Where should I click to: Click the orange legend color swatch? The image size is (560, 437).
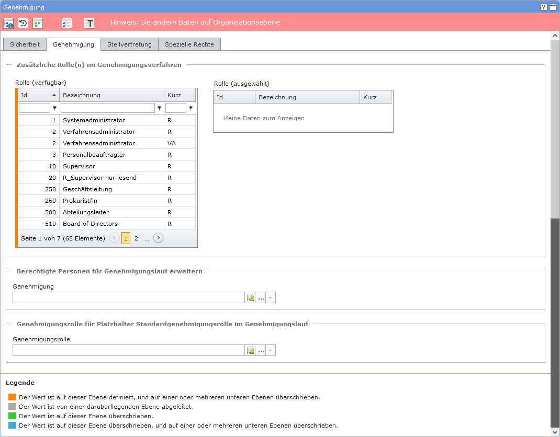click(13, 397)
